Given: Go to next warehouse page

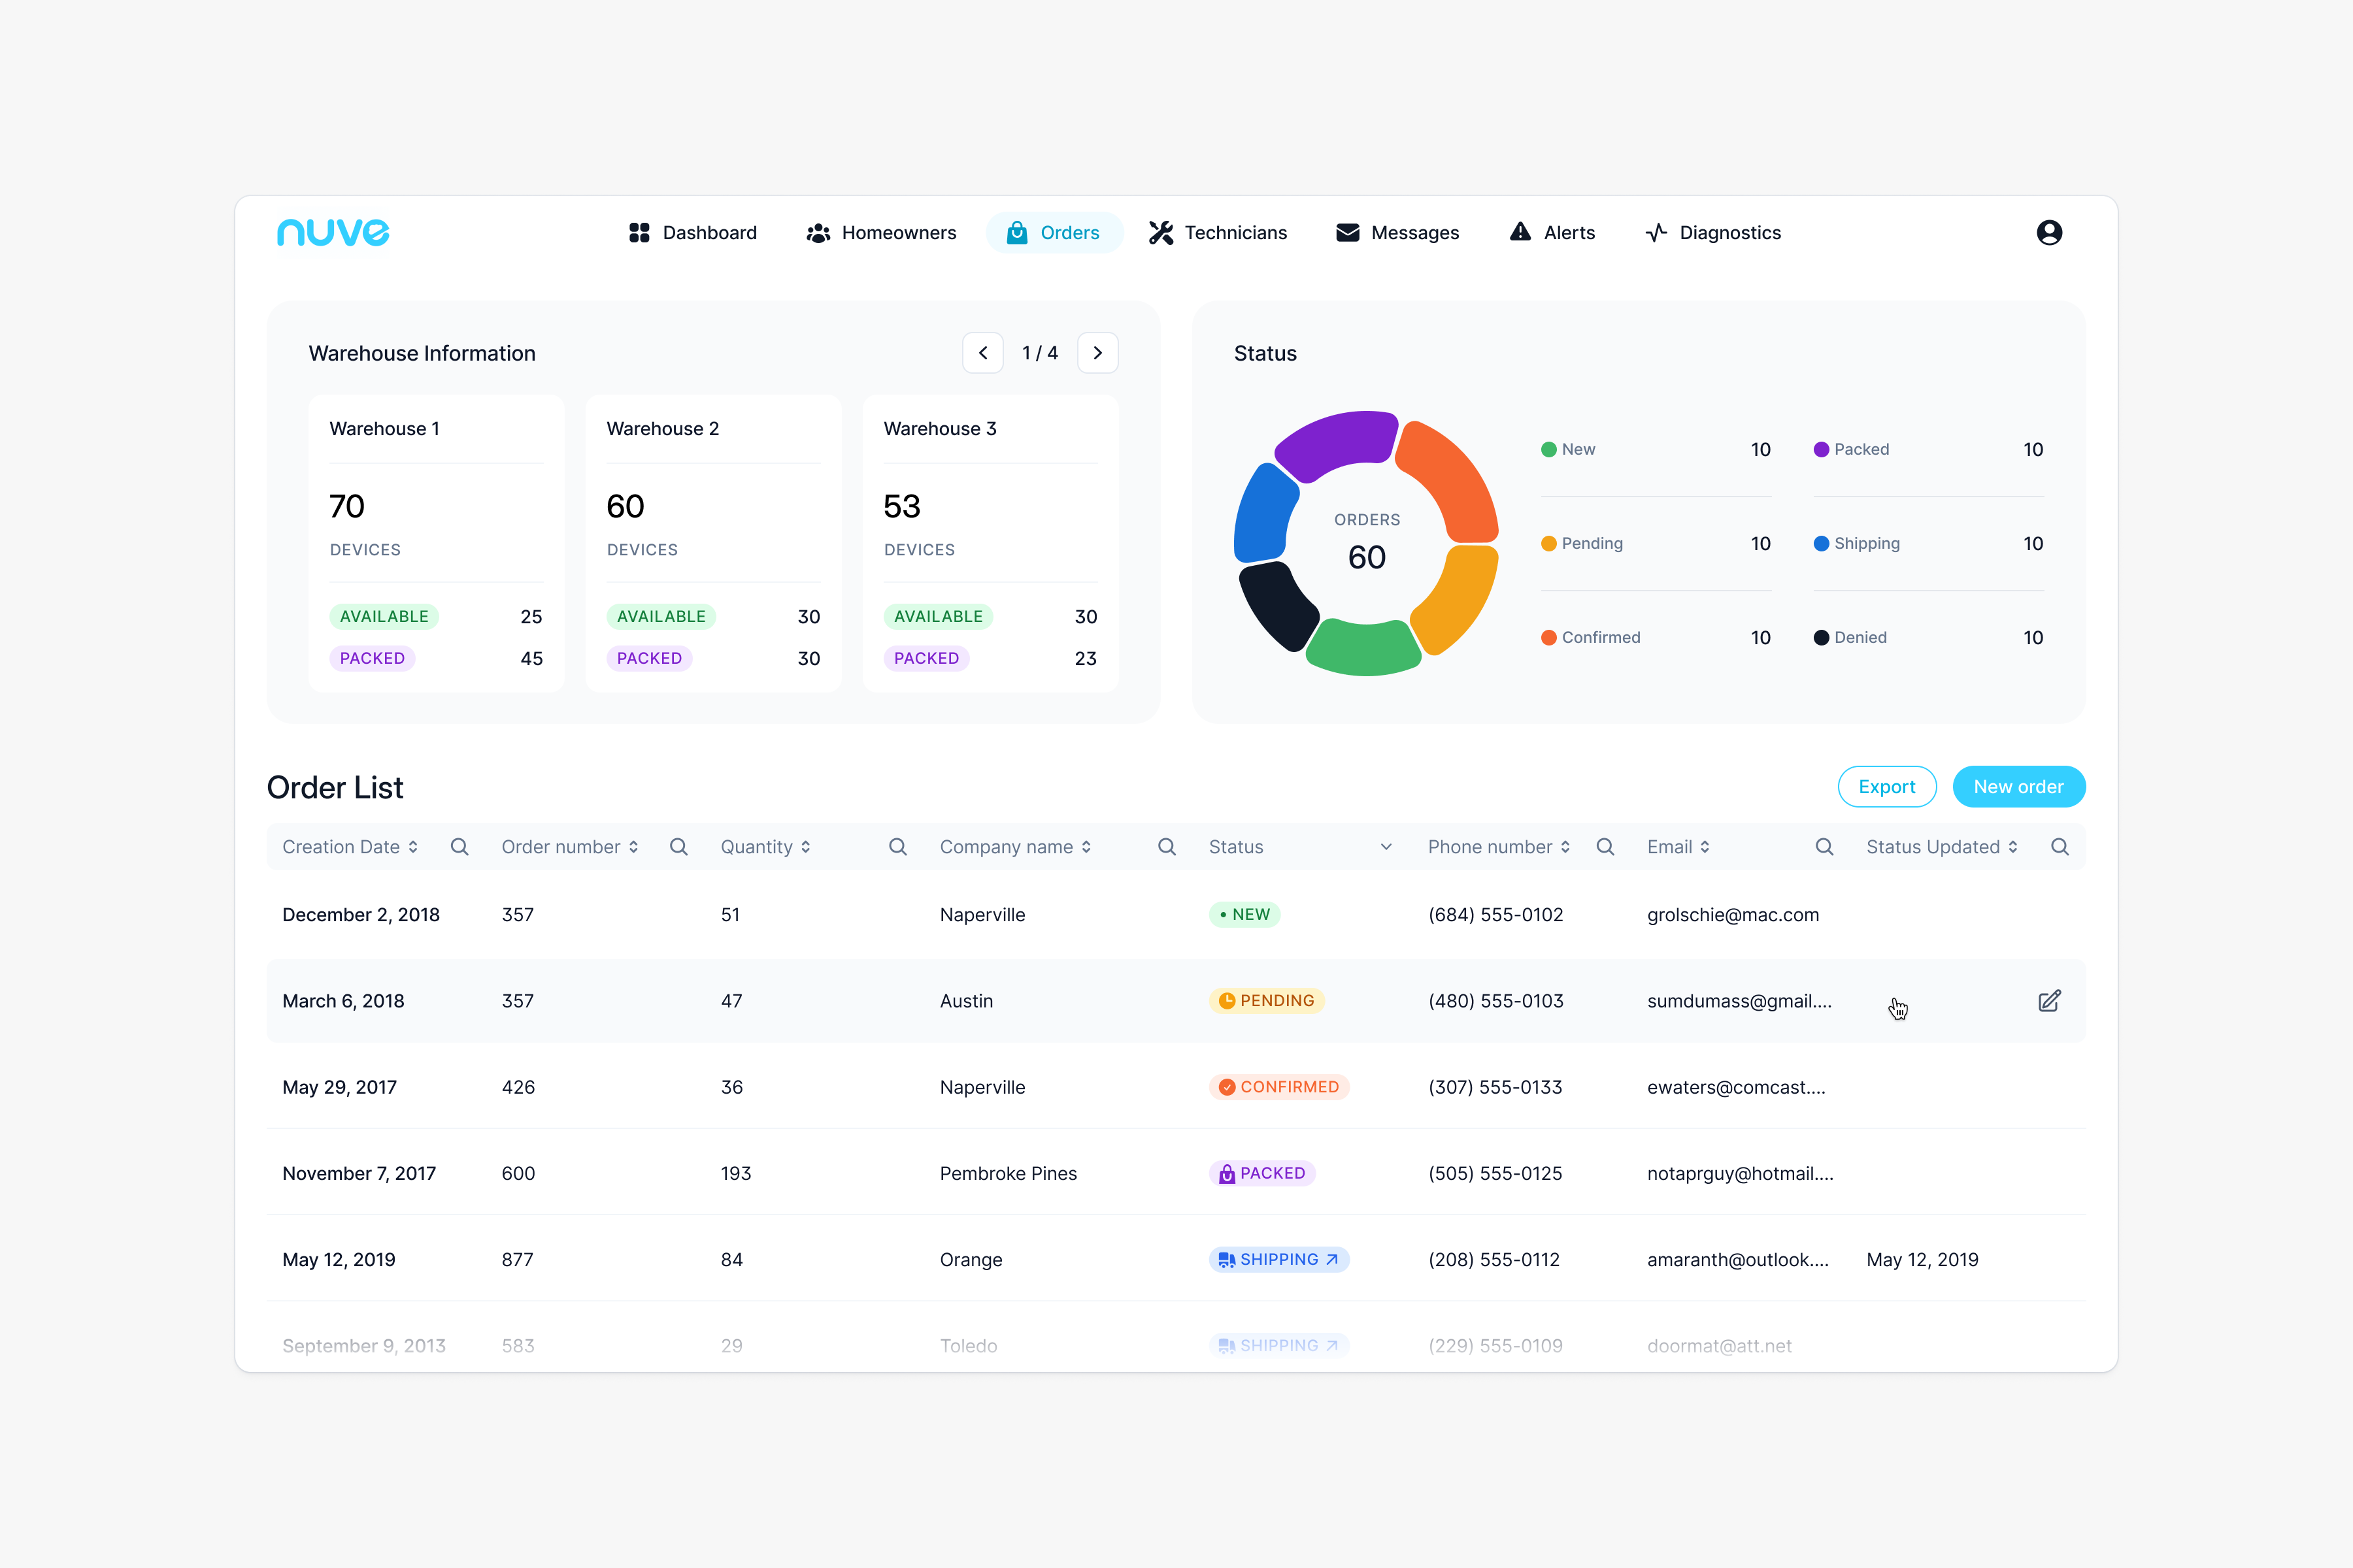Looking at the screenshot, I should [1097, 353].
